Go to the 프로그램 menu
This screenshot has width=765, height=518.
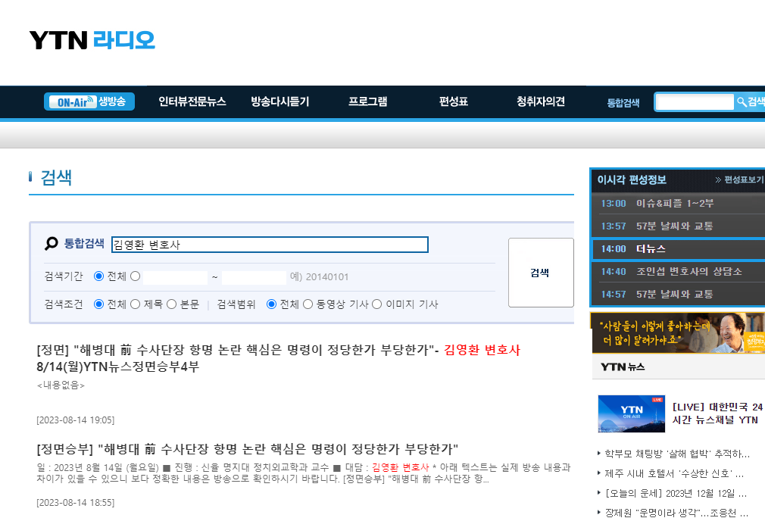point(368,101)
